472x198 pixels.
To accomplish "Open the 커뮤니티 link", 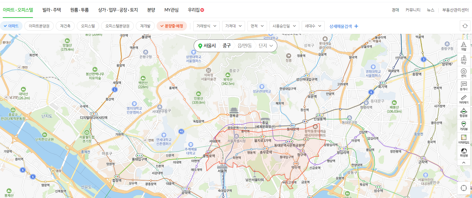I will (413, 10).
